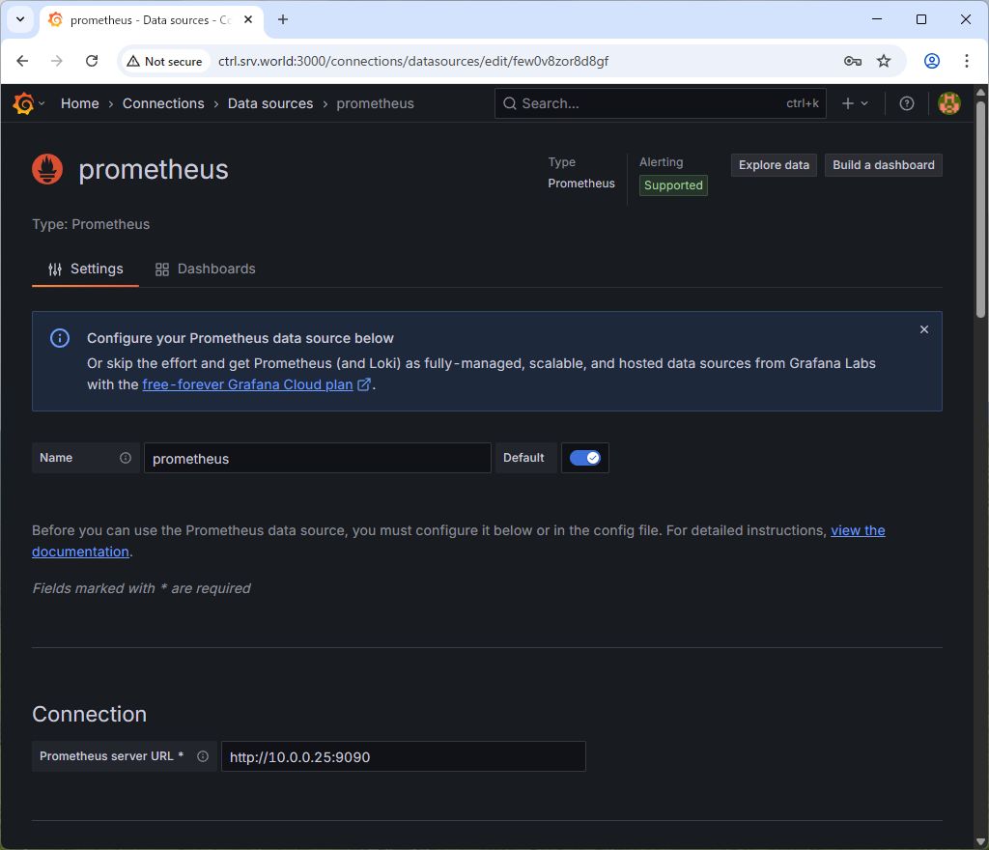Viewport: 989px width, 850px height.
Task: Bookmark this page with the star icon
Action: tap(884, 61)
